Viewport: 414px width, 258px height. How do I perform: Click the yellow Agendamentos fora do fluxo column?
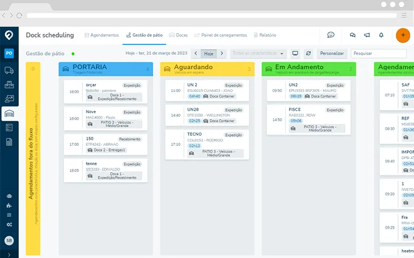[33, 159]
